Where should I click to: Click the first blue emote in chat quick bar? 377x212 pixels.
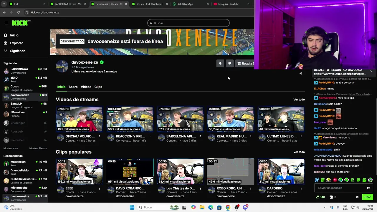point(317,180)
